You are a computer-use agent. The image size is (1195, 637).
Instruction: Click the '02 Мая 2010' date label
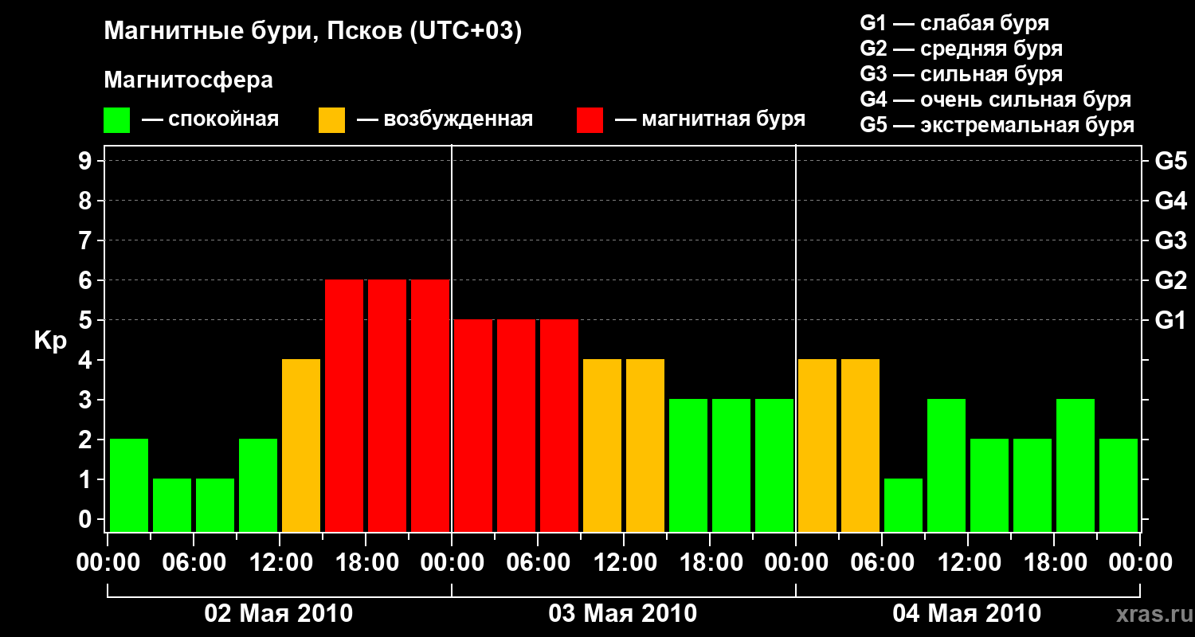(x=279, y=613)
